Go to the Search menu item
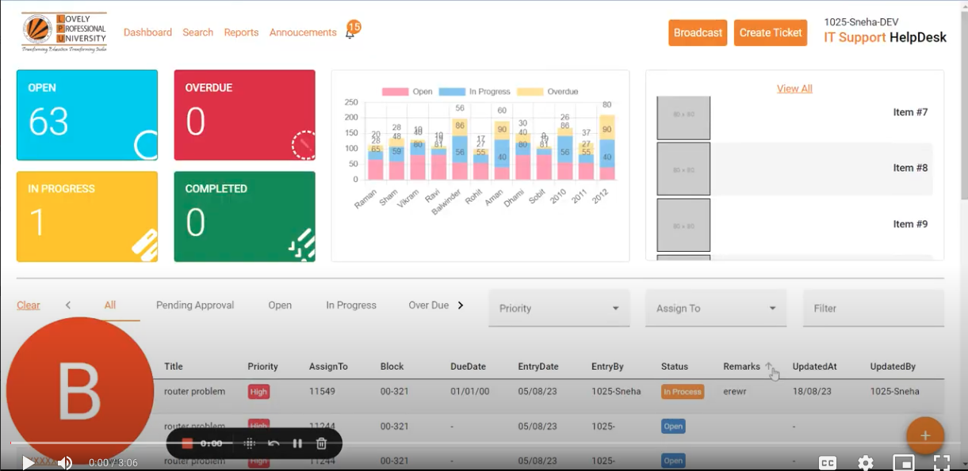The image size is (968, 471). click(x=197, y=32)
